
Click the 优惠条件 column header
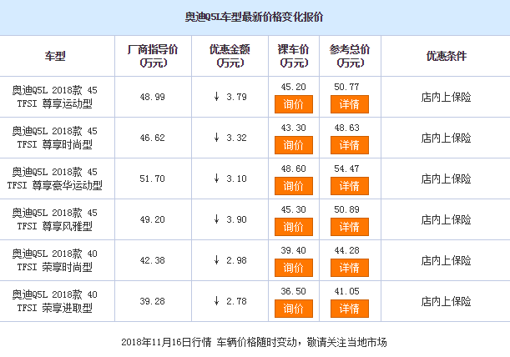click(447, 56)
